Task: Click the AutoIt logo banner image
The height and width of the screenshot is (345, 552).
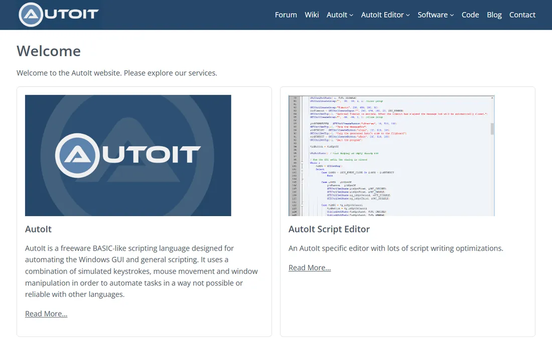Action: [128, 155]
